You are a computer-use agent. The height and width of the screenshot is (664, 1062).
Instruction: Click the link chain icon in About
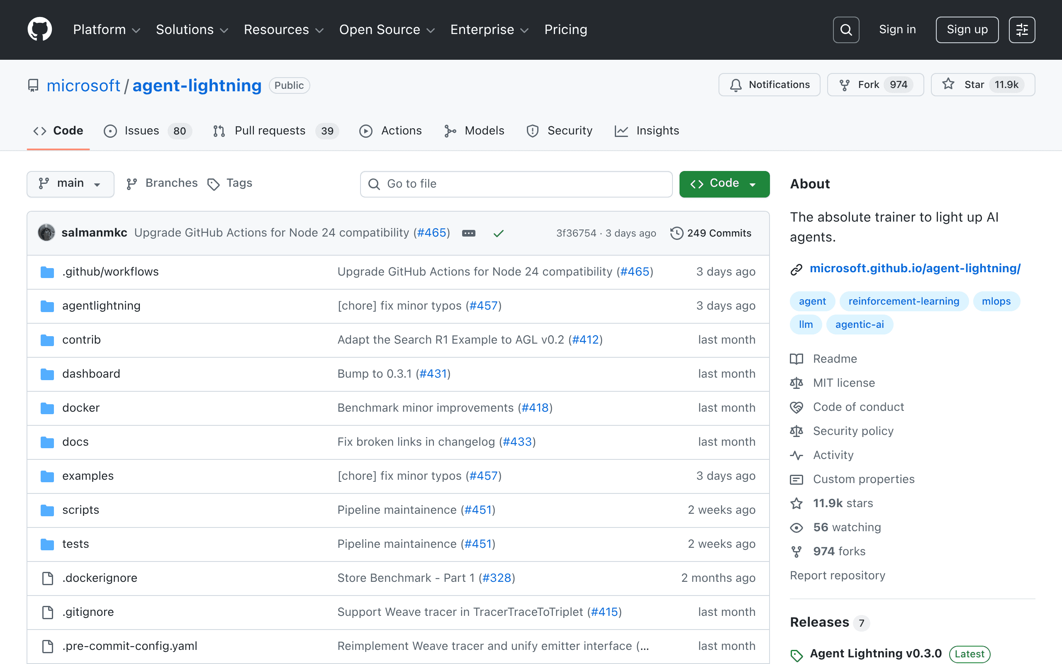(x=796, y=269)
